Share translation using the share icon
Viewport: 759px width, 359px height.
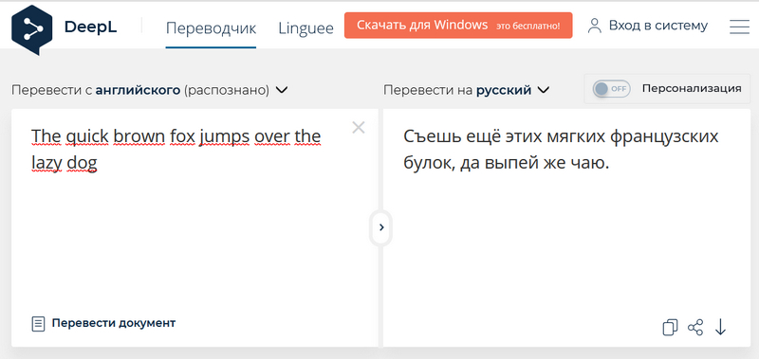point(695,327)
